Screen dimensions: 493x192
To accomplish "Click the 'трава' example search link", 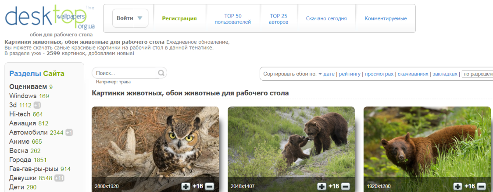I will point(125,82).
